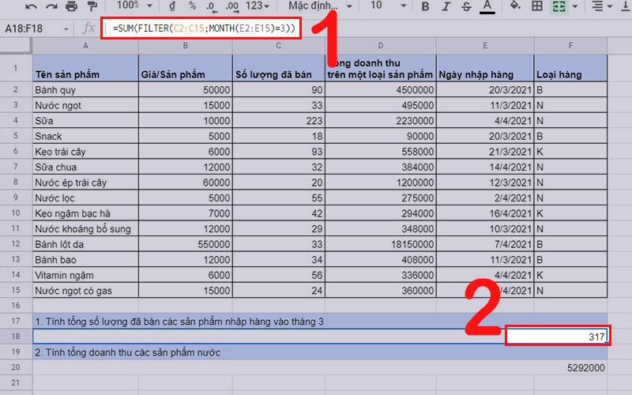Merge the selected cells with the merge icon
The image size is (632, 395).
point(560,6)
